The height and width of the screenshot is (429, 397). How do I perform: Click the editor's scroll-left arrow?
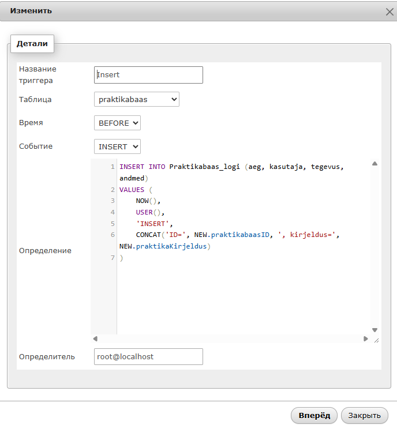95,339
